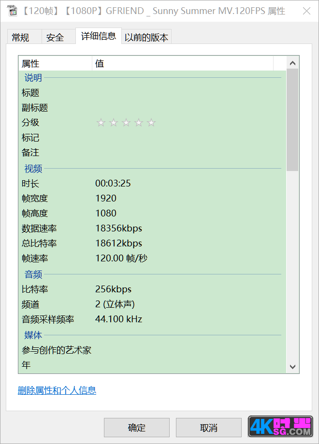319x444 pixels.
Task: Confirm with the 确定 button
Action: (137, 428)
